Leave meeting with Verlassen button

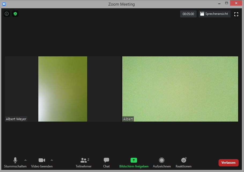point(228,163)
